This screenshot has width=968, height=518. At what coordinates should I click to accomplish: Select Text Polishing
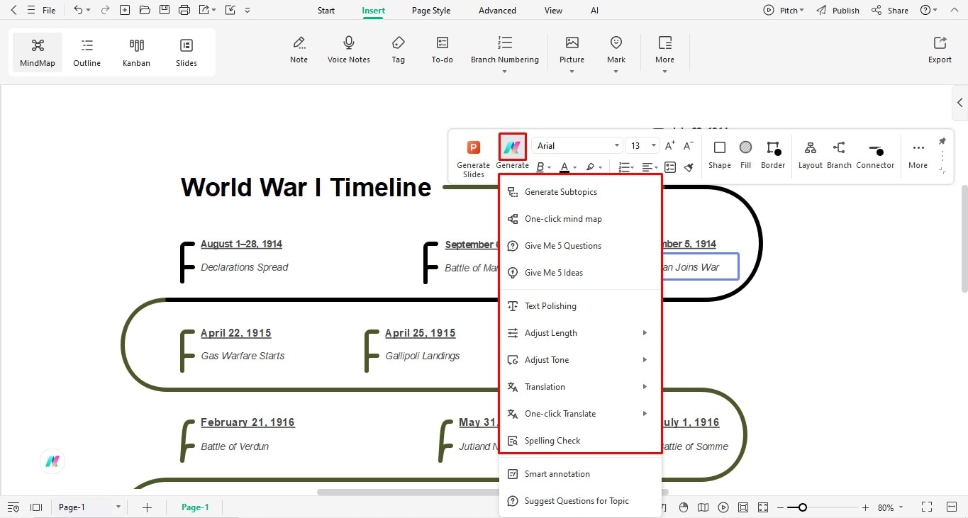580,306
